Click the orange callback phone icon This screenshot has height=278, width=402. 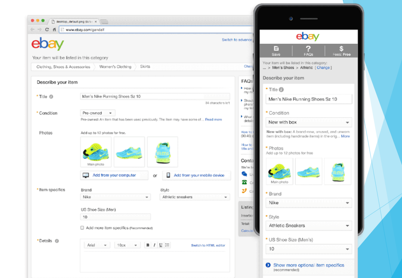coord(244,191)
